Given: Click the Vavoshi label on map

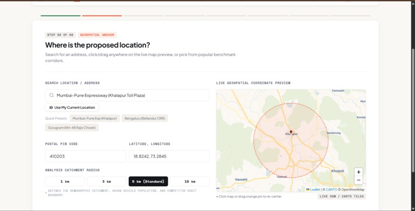Looking at the screenshot, I should click(x=241, y=179).
